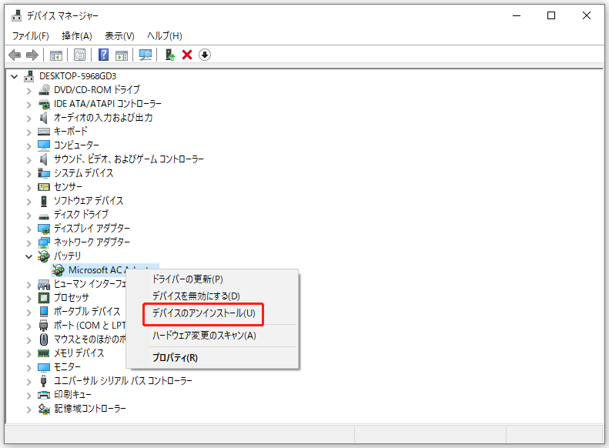This screenshot has height=448, width=609.
Task: Collapse the DESKTOP-5968GD3 root node
Action: point(15,76)
